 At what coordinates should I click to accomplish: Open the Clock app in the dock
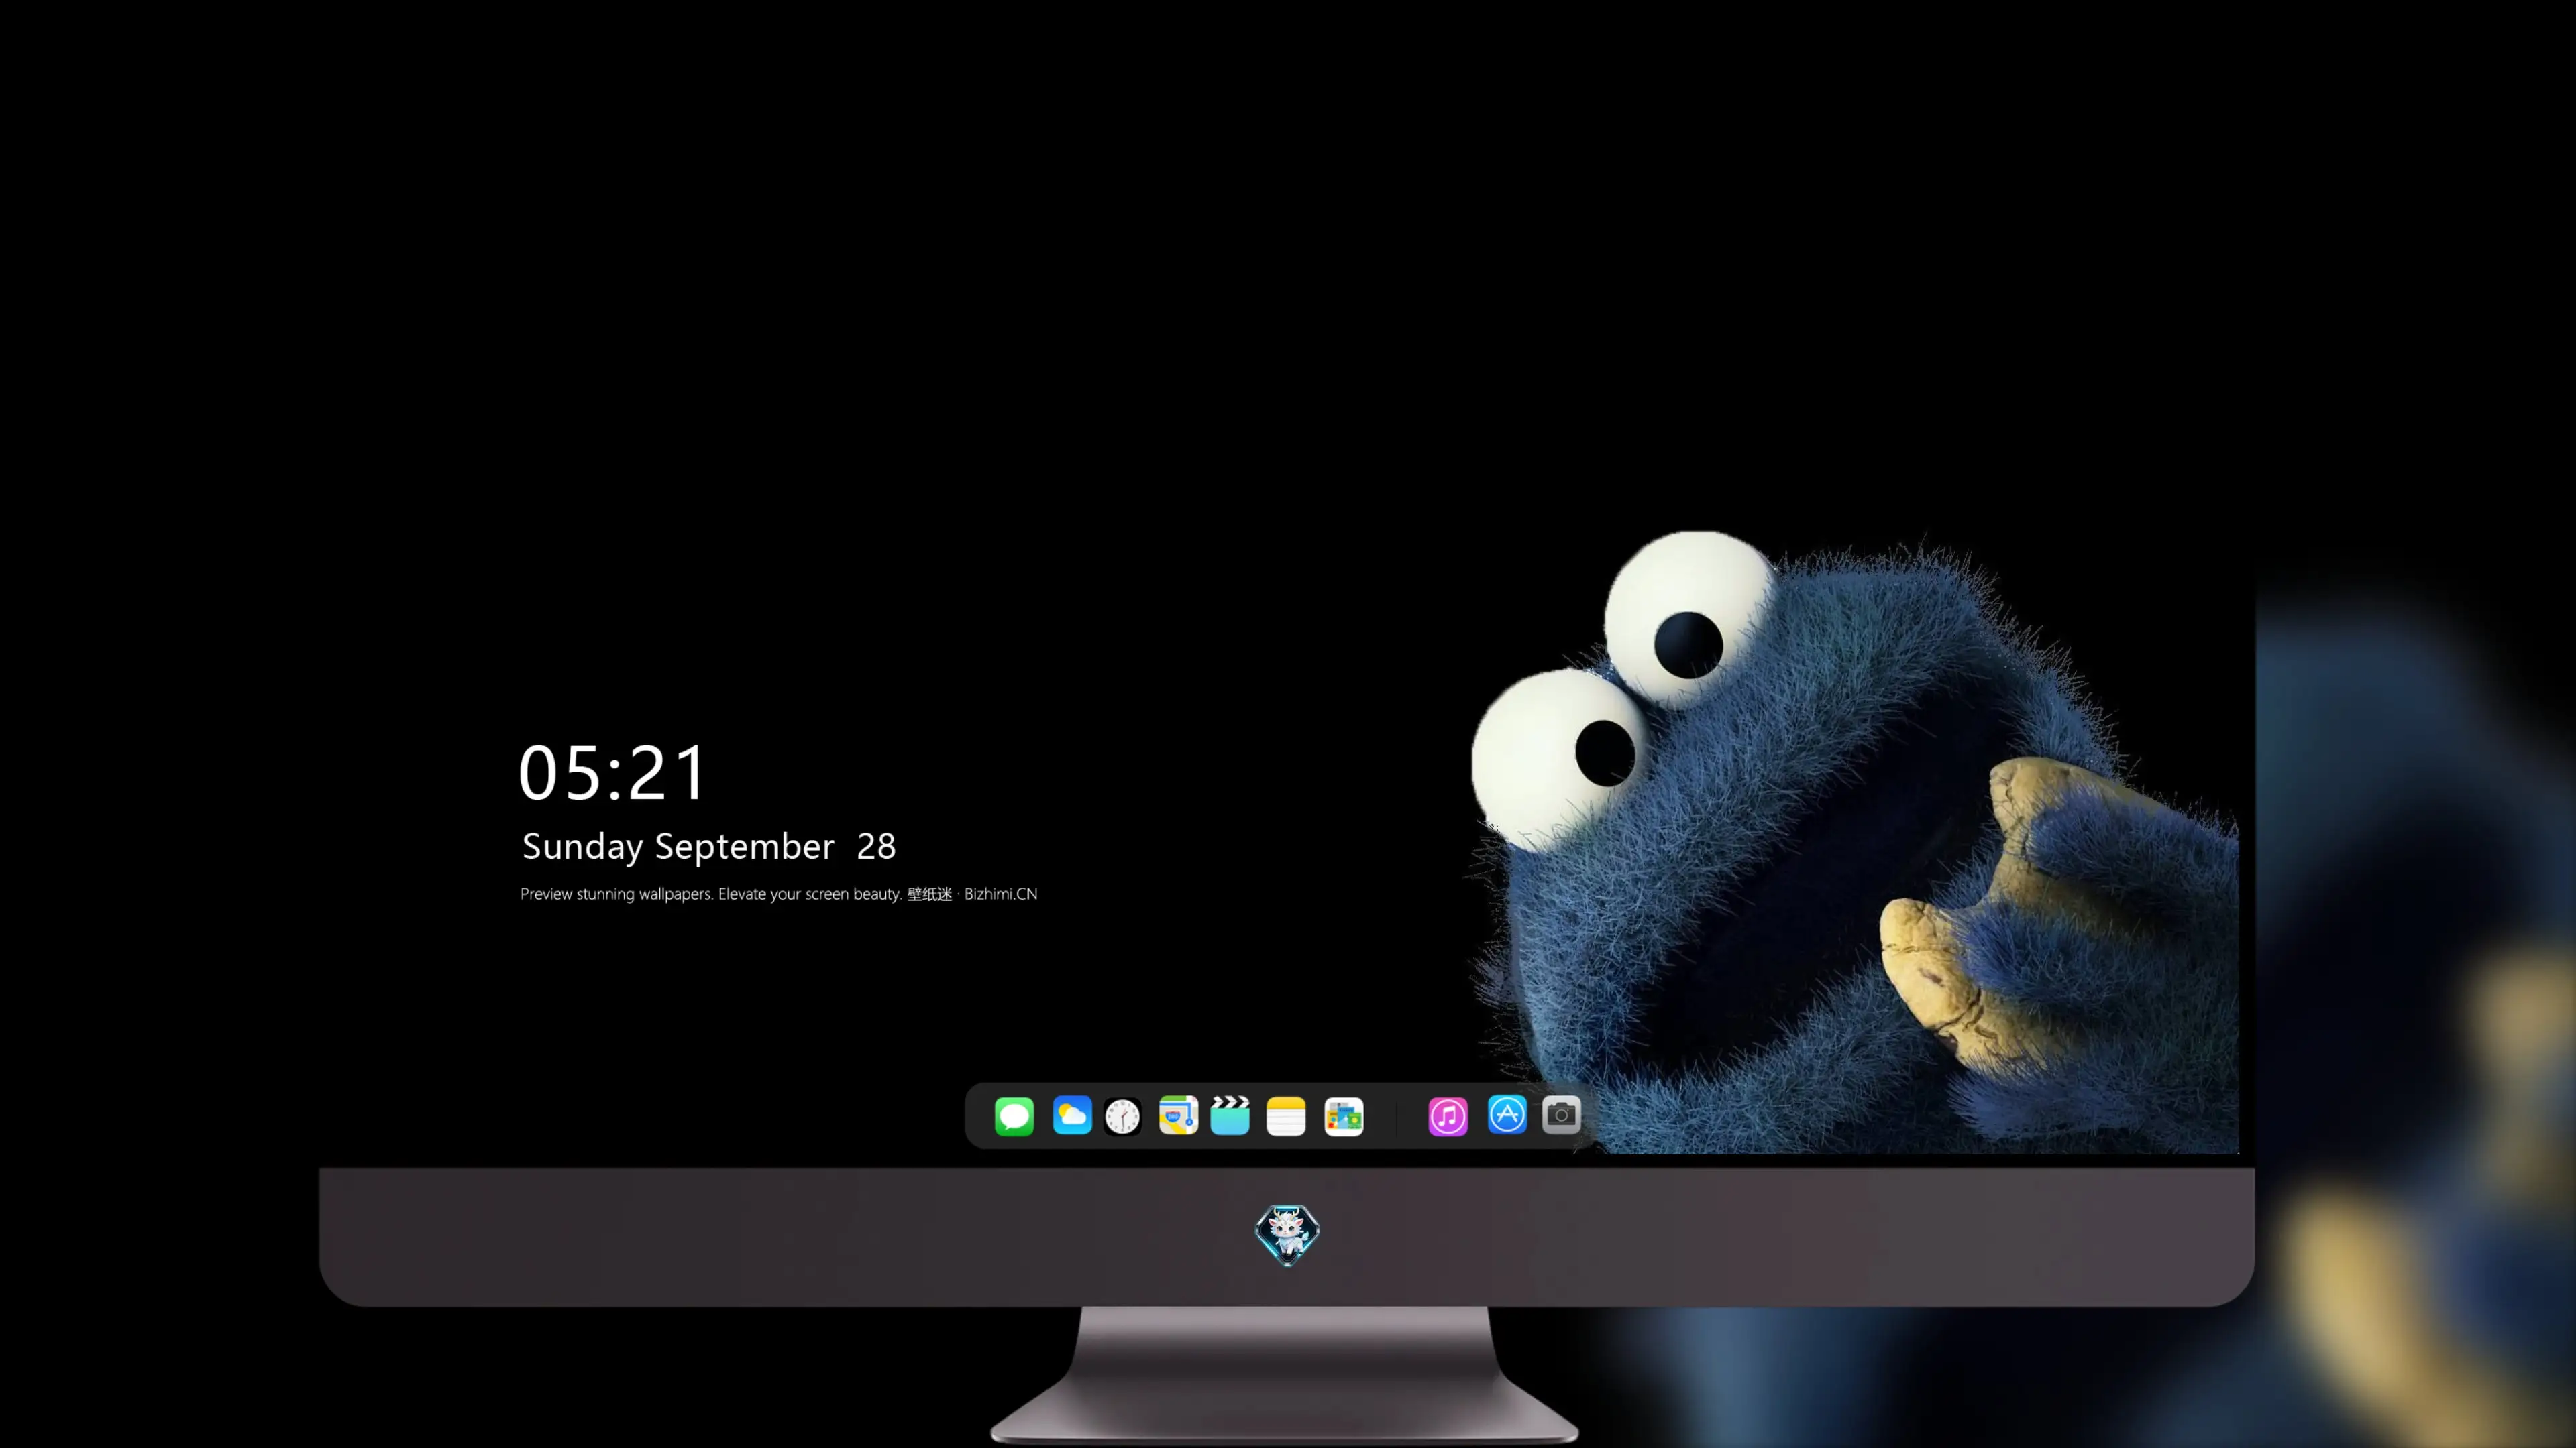pyautogui.click(x=1122, y=1116)
